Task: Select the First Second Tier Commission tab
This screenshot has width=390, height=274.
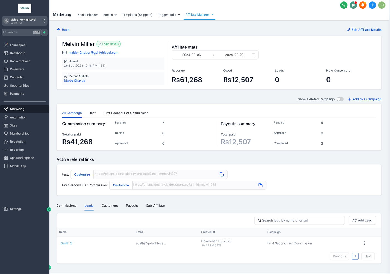Action: point(126,113)
